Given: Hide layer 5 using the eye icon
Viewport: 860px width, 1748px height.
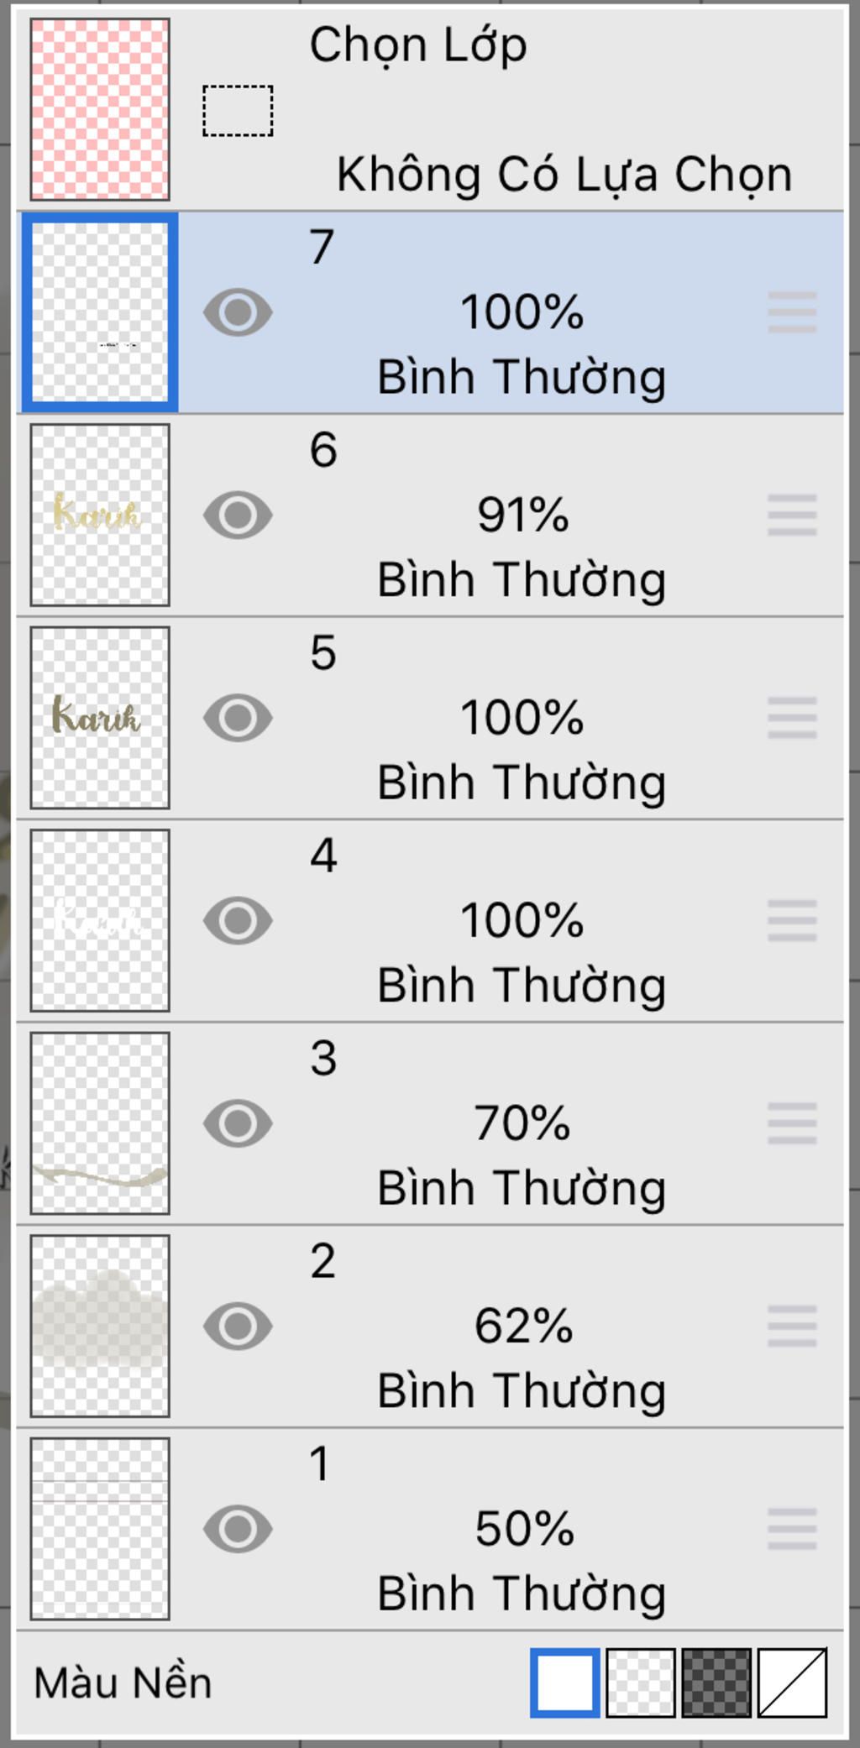Looking at the screenshot, I should point(238,718).
